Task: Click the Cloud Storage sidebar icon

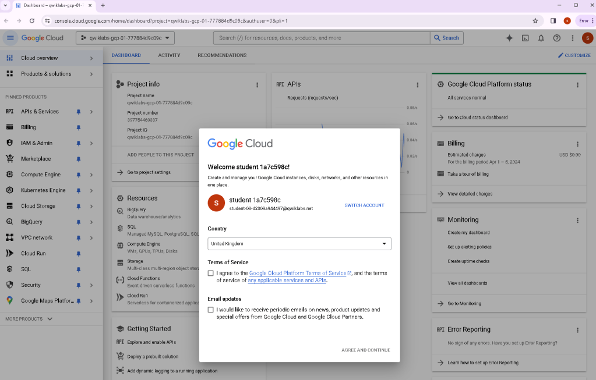Action: click(x=10, y=206)
